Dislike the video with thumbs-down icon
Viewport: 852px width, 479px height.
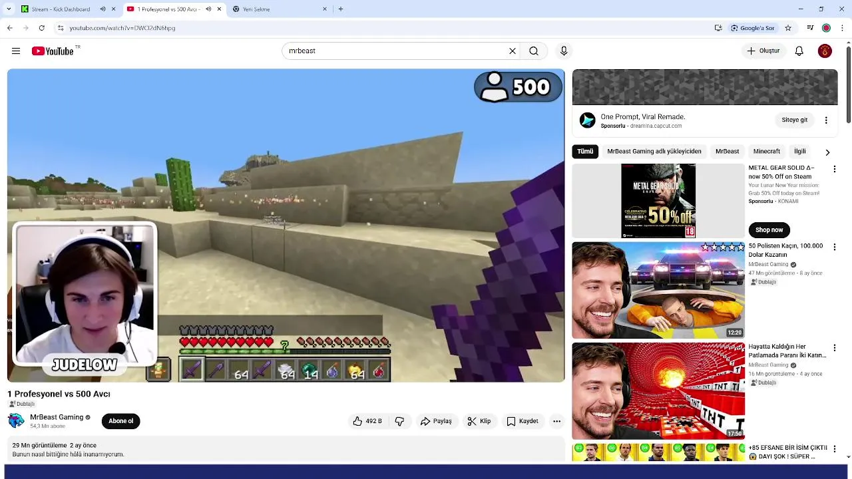tap(399, 421)
